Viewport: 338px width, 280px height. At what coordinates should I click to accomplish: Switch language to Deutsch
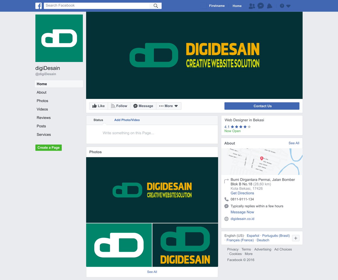(x=263, y=240)
